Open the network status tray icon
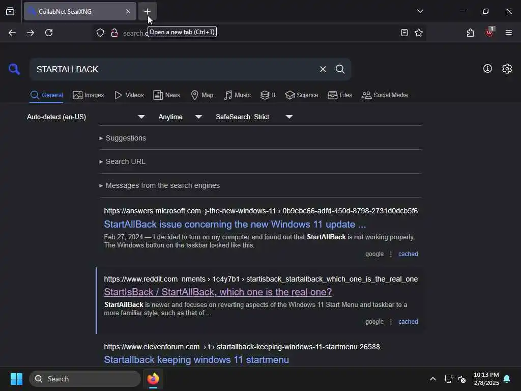 point(449,379)
